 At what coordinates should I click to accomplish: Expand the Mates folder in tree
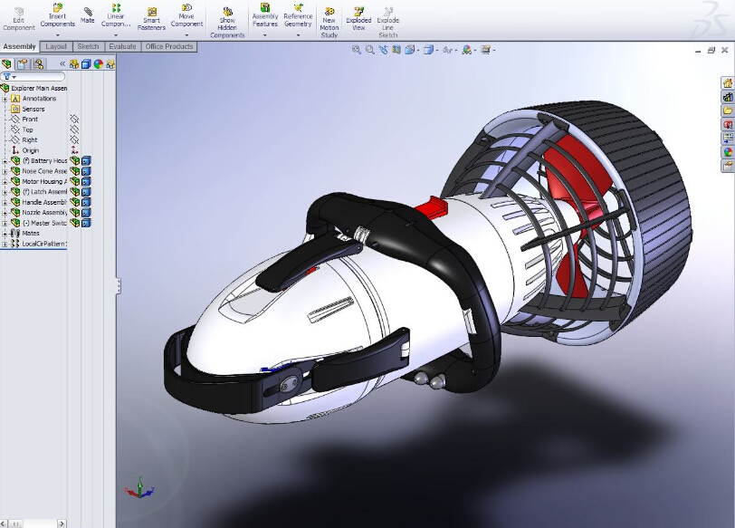[x=5, y=234]
